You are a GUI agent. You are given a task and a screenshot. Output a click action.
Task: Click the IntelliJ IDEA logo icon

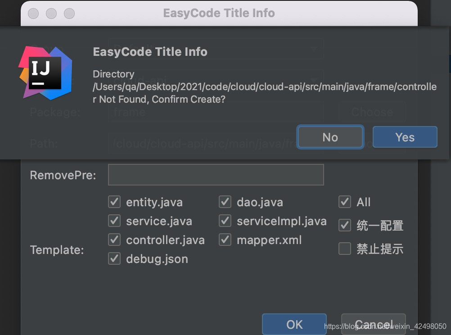[45, 73]
